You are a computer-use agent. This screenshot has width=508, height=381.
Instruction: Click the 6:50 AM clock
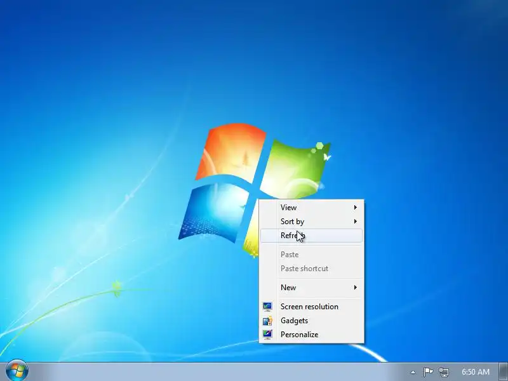click(x=475, y=372)
